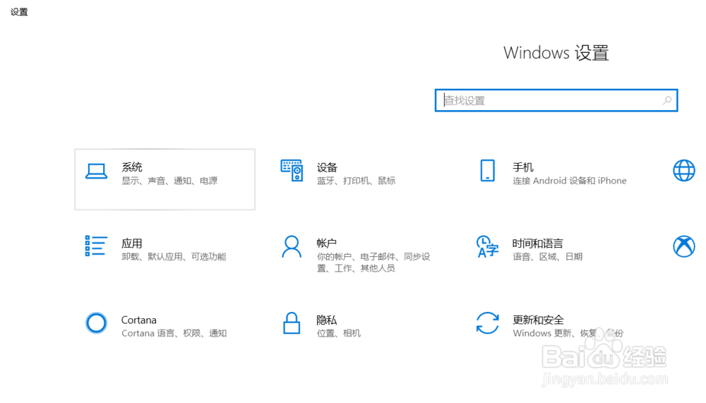This screenshot has height=403, width=706.
Task: Click the 时间和语言 clock-letter icon
Action: (487, 247)
